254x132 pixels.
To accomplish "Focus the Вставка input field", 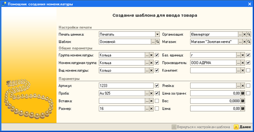I will click(122, 101).
